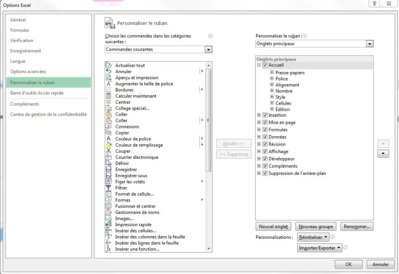Screen dimensions: 399x274
Task: Collapse the Accueil tree node
Action: click(259, 65)
